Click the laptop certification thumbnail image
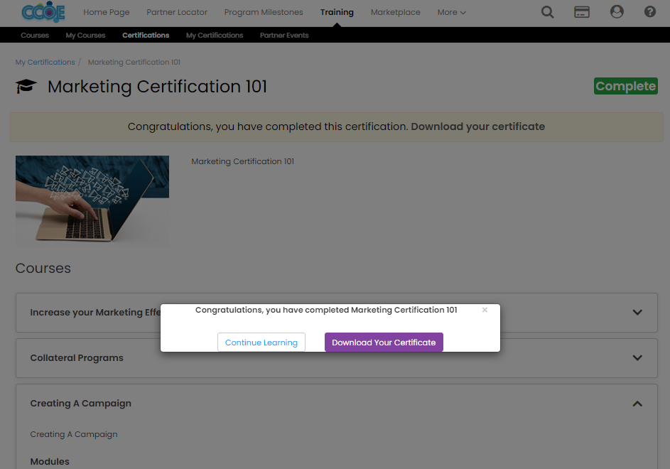This screenshot has width=670, height=469. coord(92,200)
